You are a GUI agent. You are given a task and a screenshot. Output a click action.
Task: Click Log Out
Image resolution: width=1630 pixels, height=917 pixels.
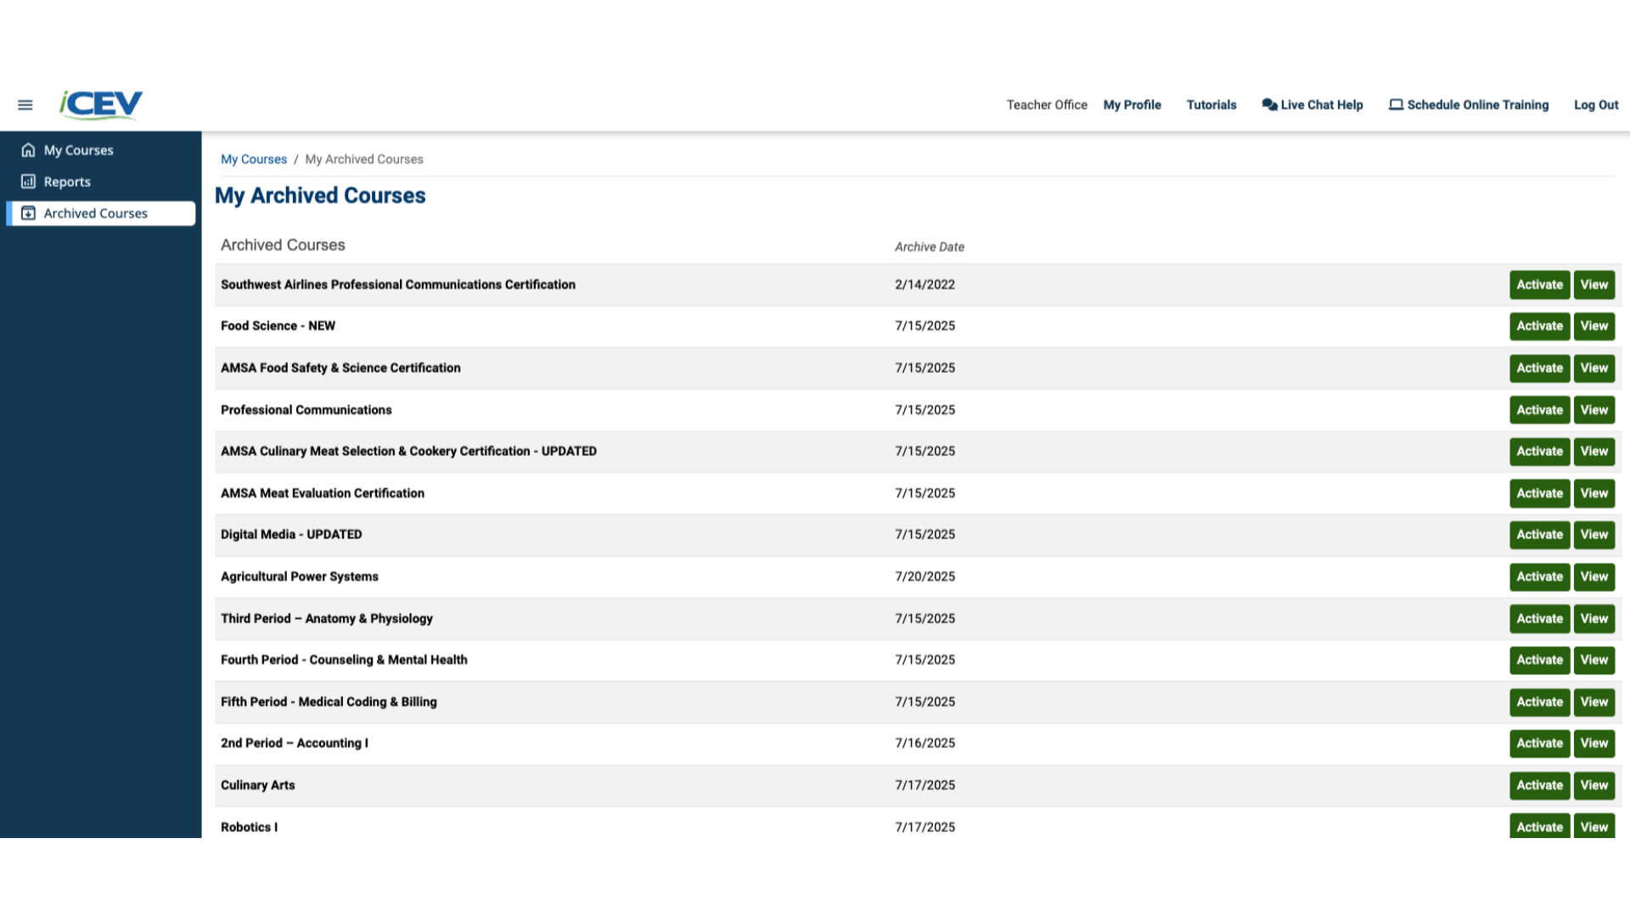(1596, 105)
